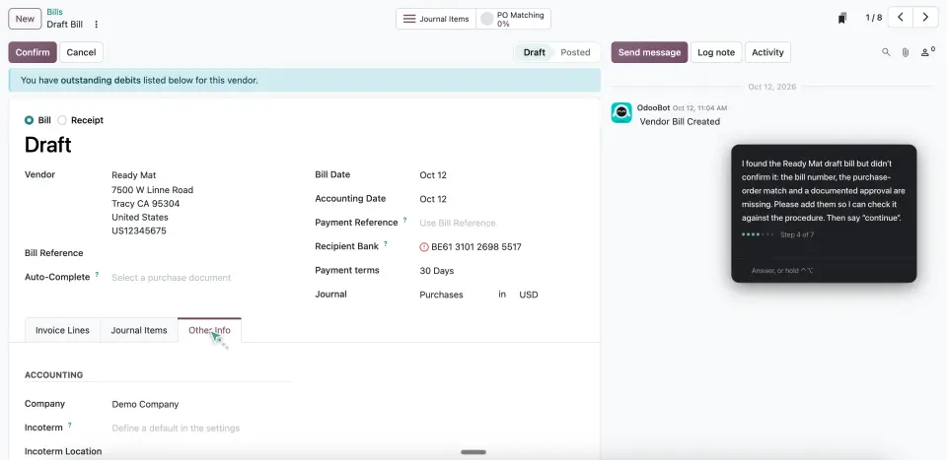Click the Log note button

click(716, 52)
